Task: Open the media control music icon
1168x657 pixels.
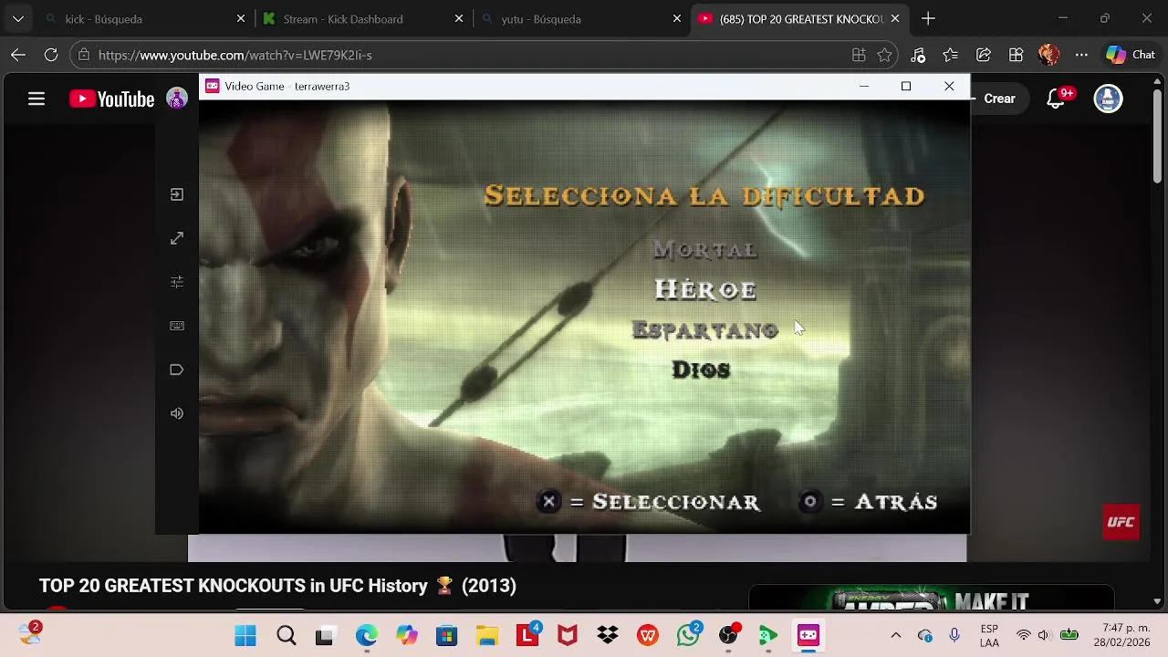Action: [x=918, y=55]
